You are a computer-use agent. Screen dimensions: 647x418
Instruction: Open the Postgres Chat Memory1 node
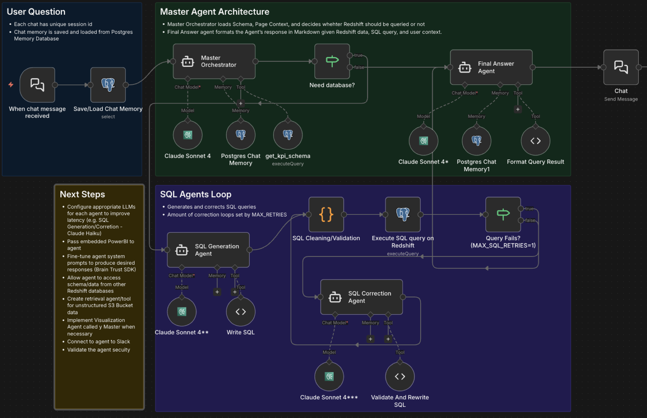click(477, 141)
